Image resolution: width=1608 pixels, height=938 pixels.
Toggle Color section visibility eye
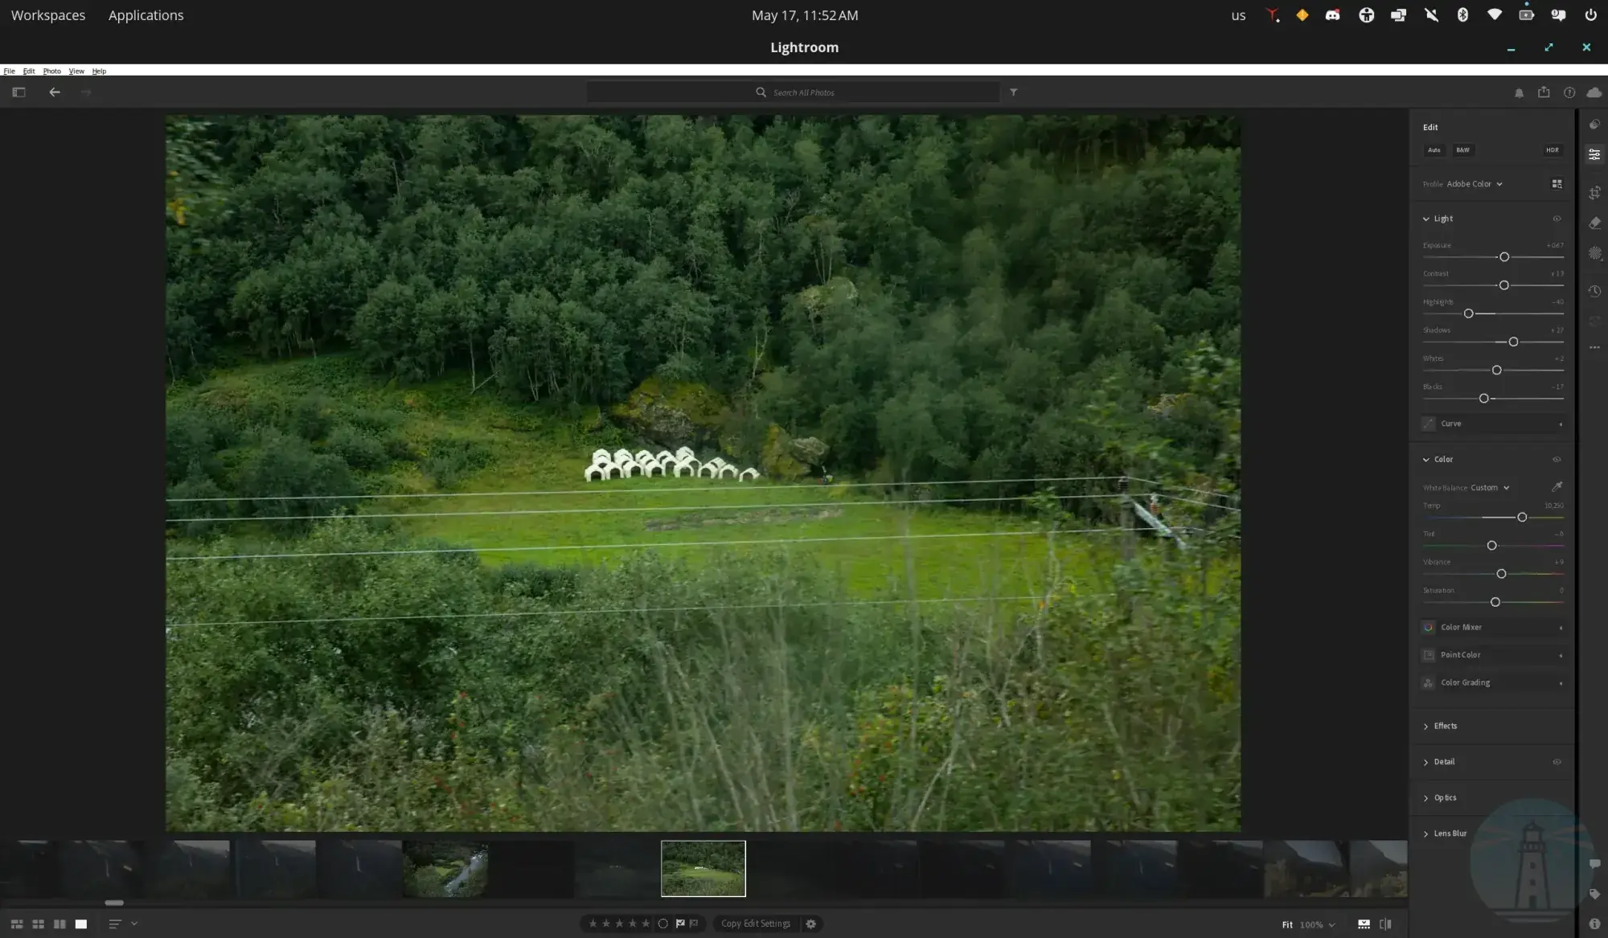pyautogui.click(x=1557, y=460)
